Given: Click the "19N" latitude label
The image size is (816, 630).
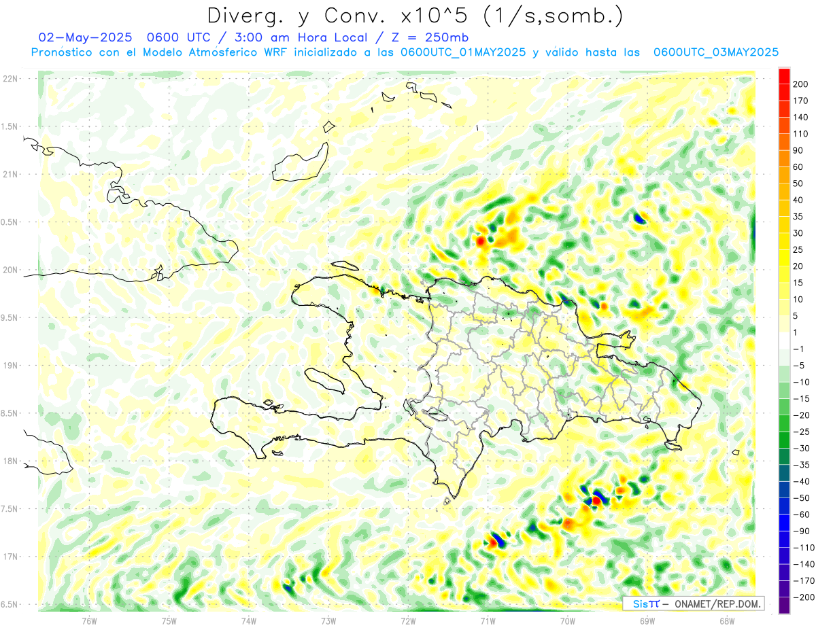Looking at the screenshot, I should coord(10,366).
